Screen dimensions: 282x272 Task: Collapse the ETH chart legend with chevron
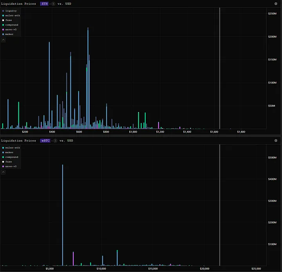point(4,40)
